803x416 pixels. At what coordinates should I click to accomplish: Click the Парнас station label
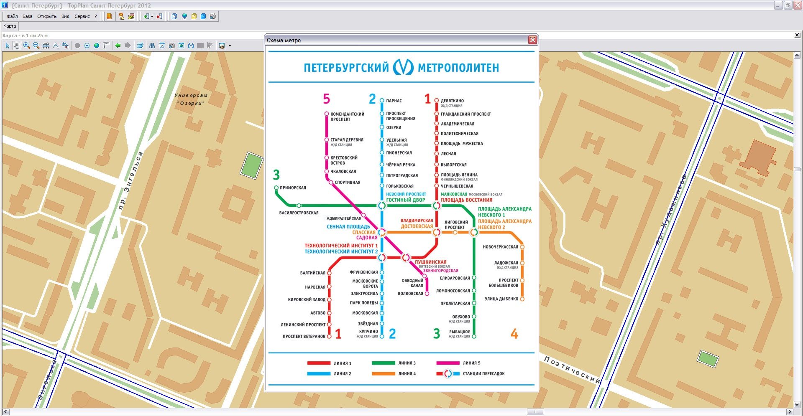pyautogui.click(x=394, y=101)
